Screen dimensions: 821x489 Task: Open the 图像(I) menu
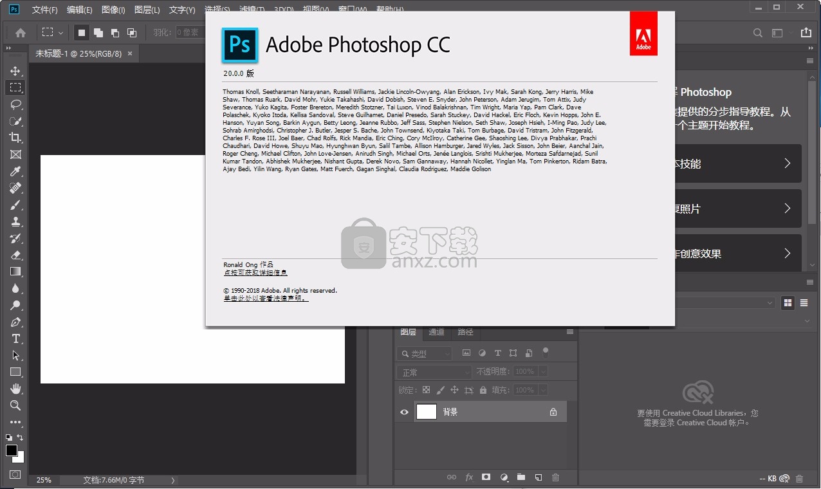pyautogui.click(x=113, y=10)
